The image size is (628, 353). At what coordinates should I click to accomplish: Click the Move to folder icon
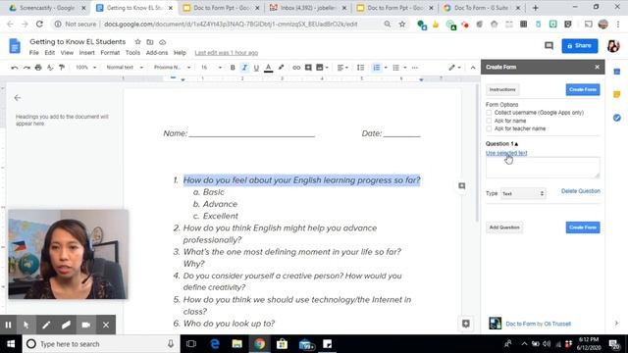150,41
